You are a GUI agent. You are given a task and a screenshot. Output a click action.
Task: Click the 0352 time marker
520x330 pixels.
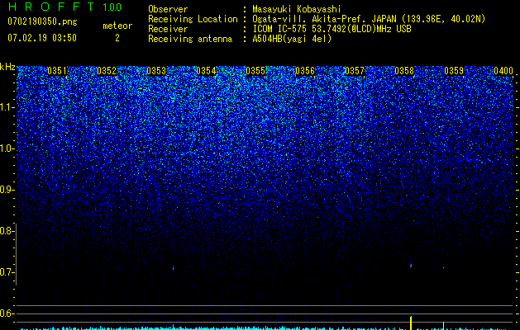click(107, 71)
